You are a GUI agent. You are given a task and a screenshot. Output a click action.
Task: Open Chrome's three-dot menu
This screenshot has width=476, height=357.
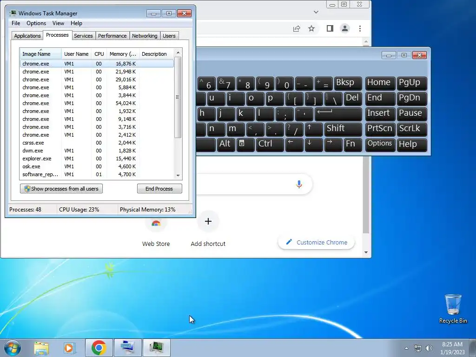click(360, 28)
